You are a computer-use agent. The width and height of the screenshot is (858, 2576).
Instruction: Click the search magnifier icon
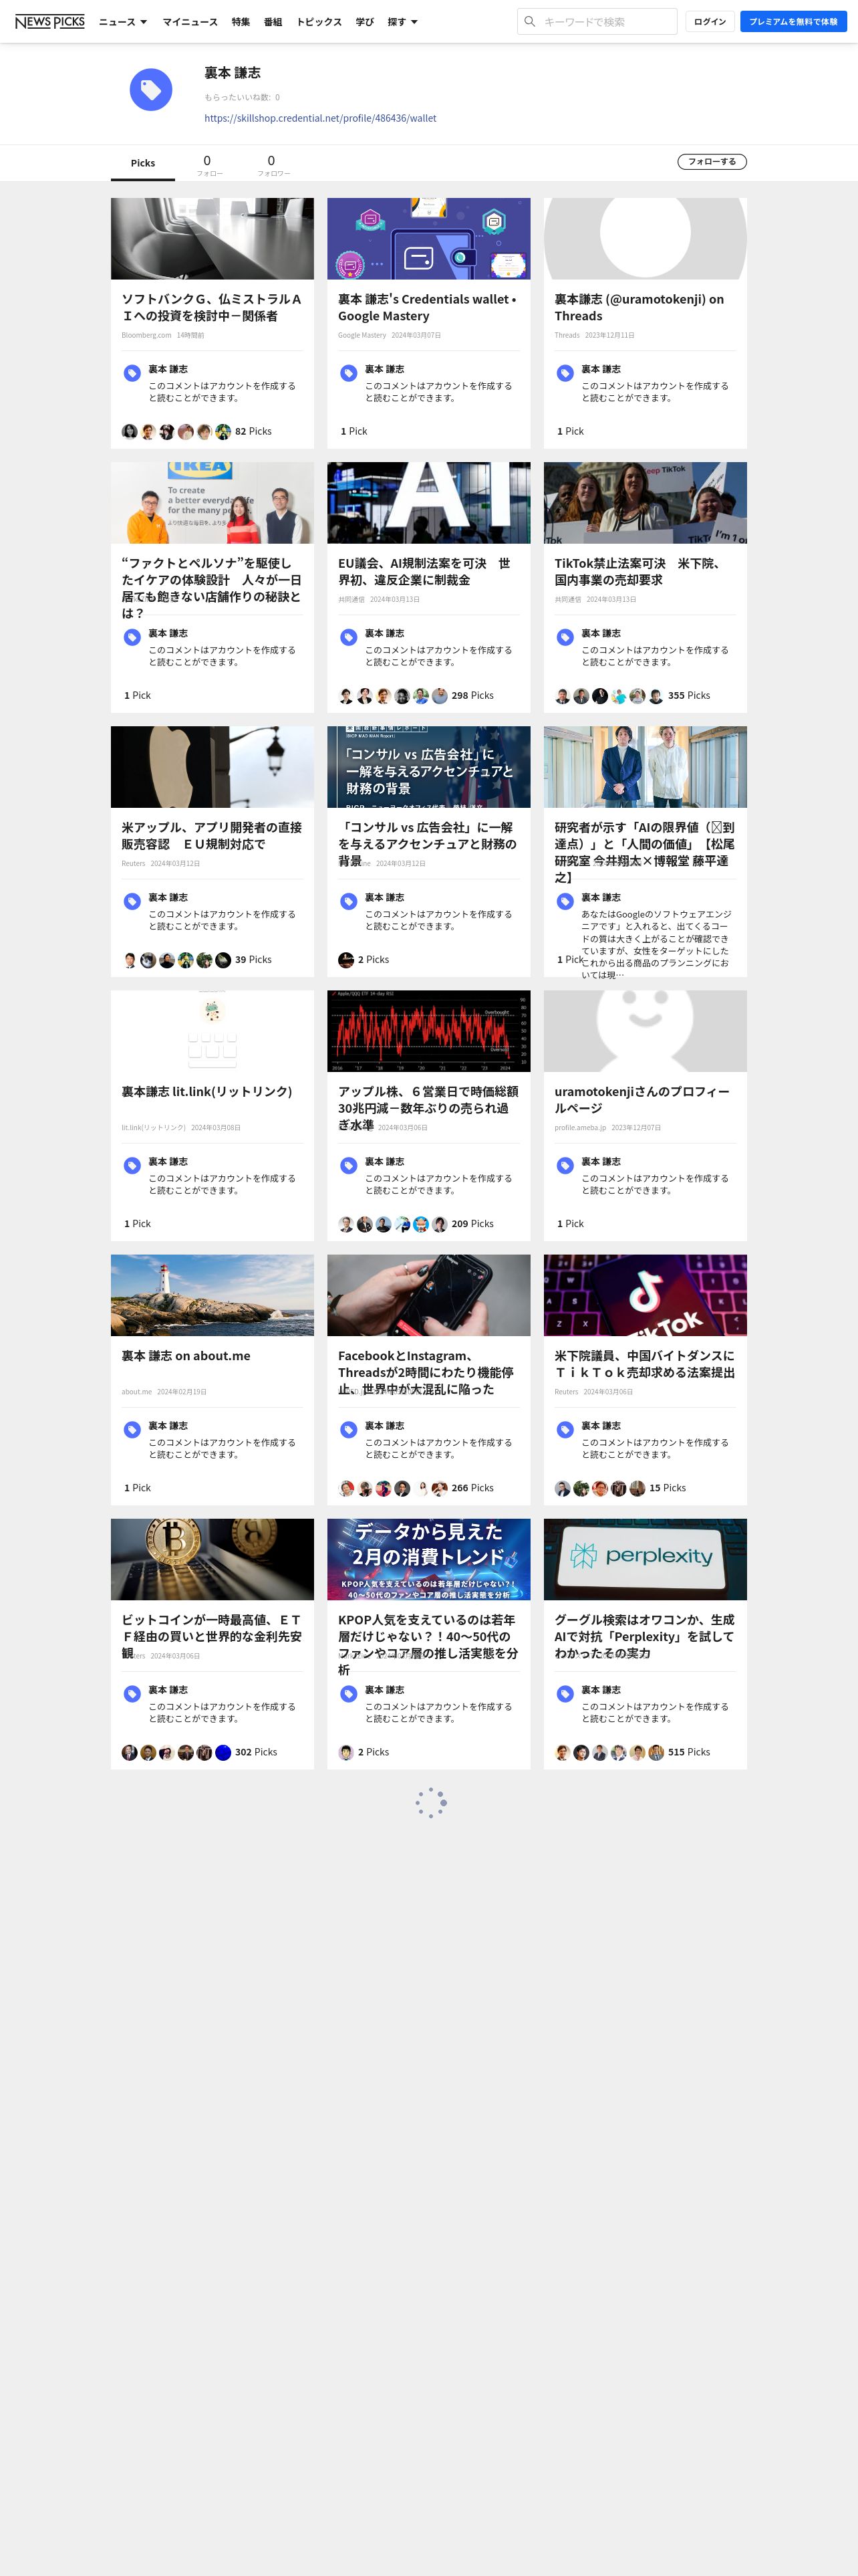tap(531, 21)
